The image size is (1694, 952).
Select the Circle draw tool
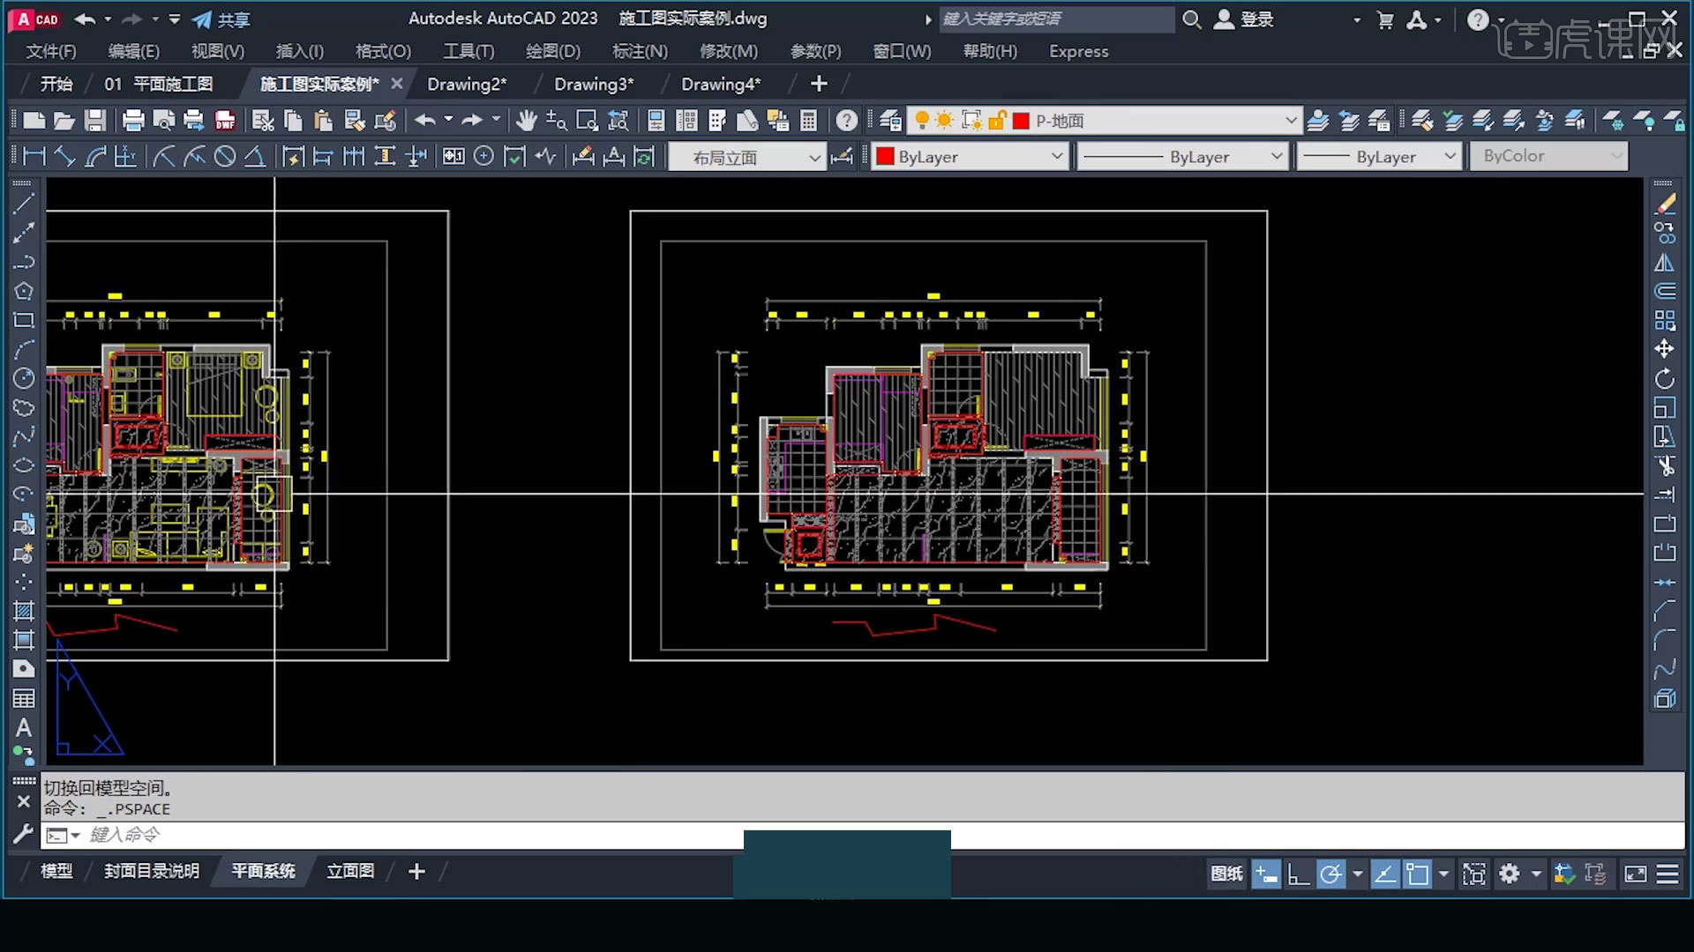click(x=24, y=378)
